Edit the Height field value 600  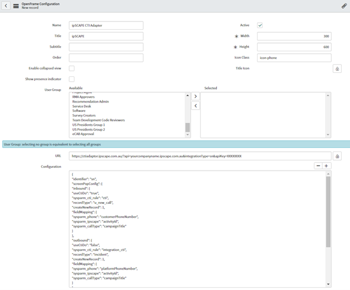tap(294, 47)
